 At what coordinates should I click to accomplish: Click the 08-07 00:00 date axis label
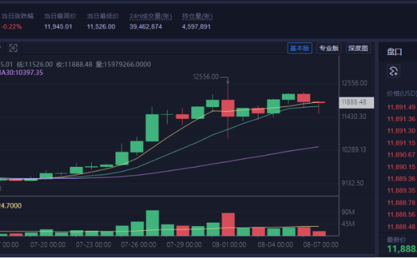pos(320,245)
